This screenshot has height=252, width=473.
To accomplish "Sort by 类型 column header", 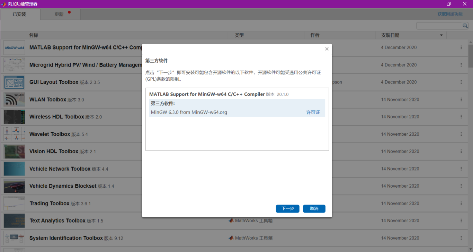I will tap(239, 35).
